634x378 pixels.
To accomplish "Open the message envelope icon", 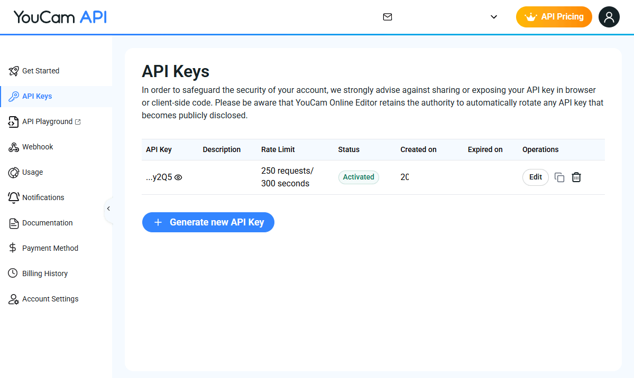I will pos(388,17).
